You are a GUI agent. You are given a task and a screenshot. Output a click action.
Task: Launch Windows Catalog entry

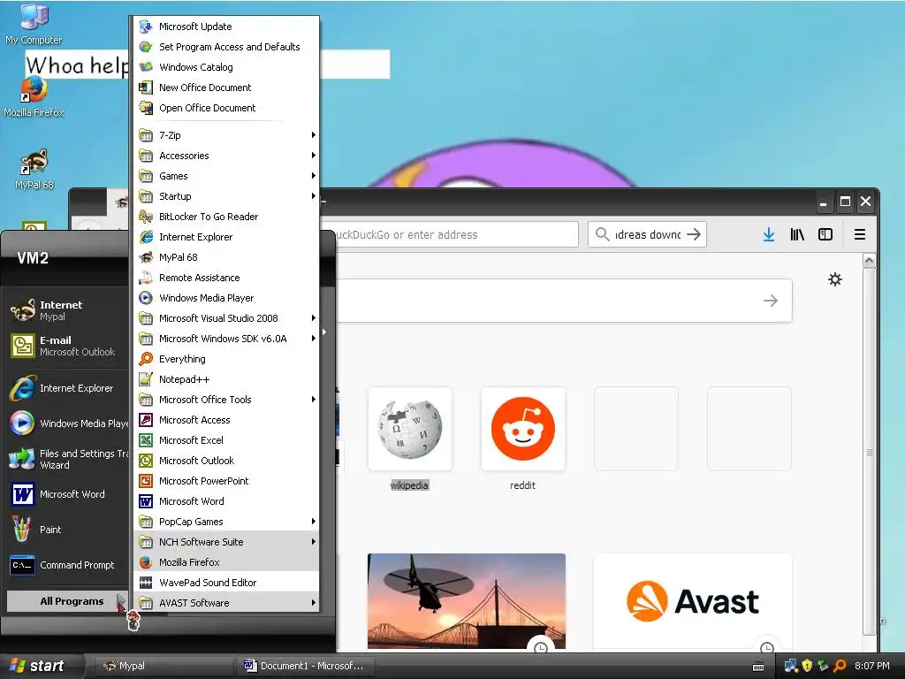point(226,67)
